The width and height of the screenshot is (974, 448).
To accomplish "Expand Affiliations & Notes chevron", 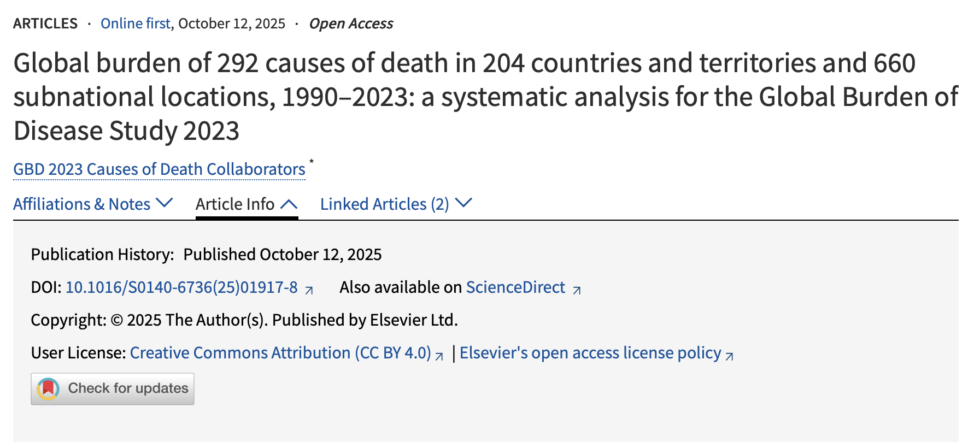I will pyautogui.click(x=164, y=203).
